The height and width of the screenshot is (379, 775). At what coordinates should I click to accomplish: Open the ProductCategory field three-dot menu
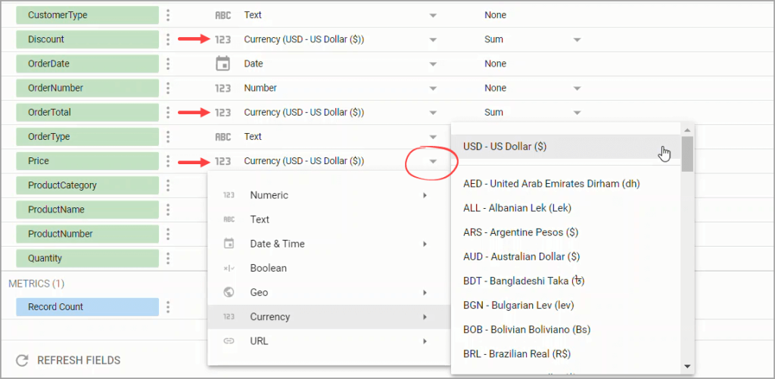pos(168,185)
